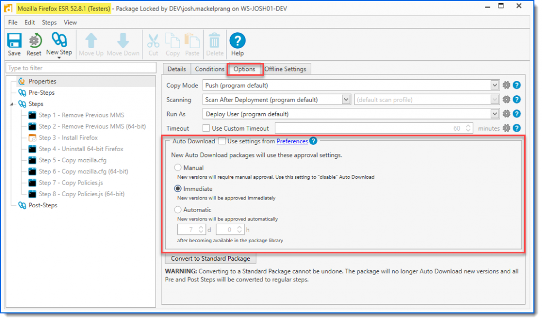Open the Preferences link

click(x=292, y=141)
